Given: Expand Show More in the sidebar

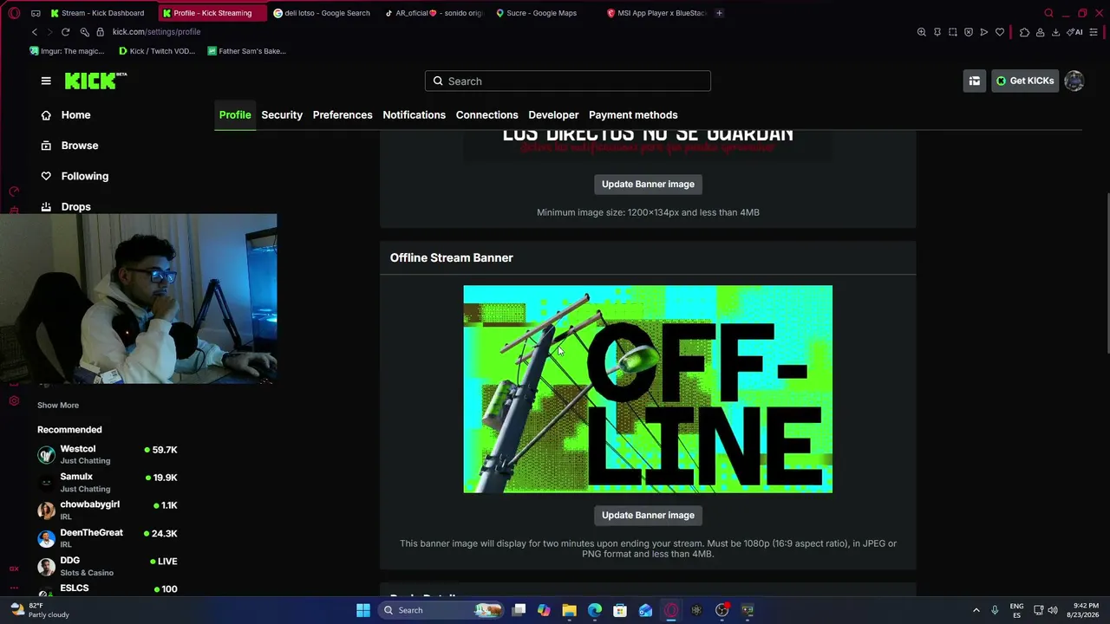Looking at the screenshot, I should pos(58,405).
